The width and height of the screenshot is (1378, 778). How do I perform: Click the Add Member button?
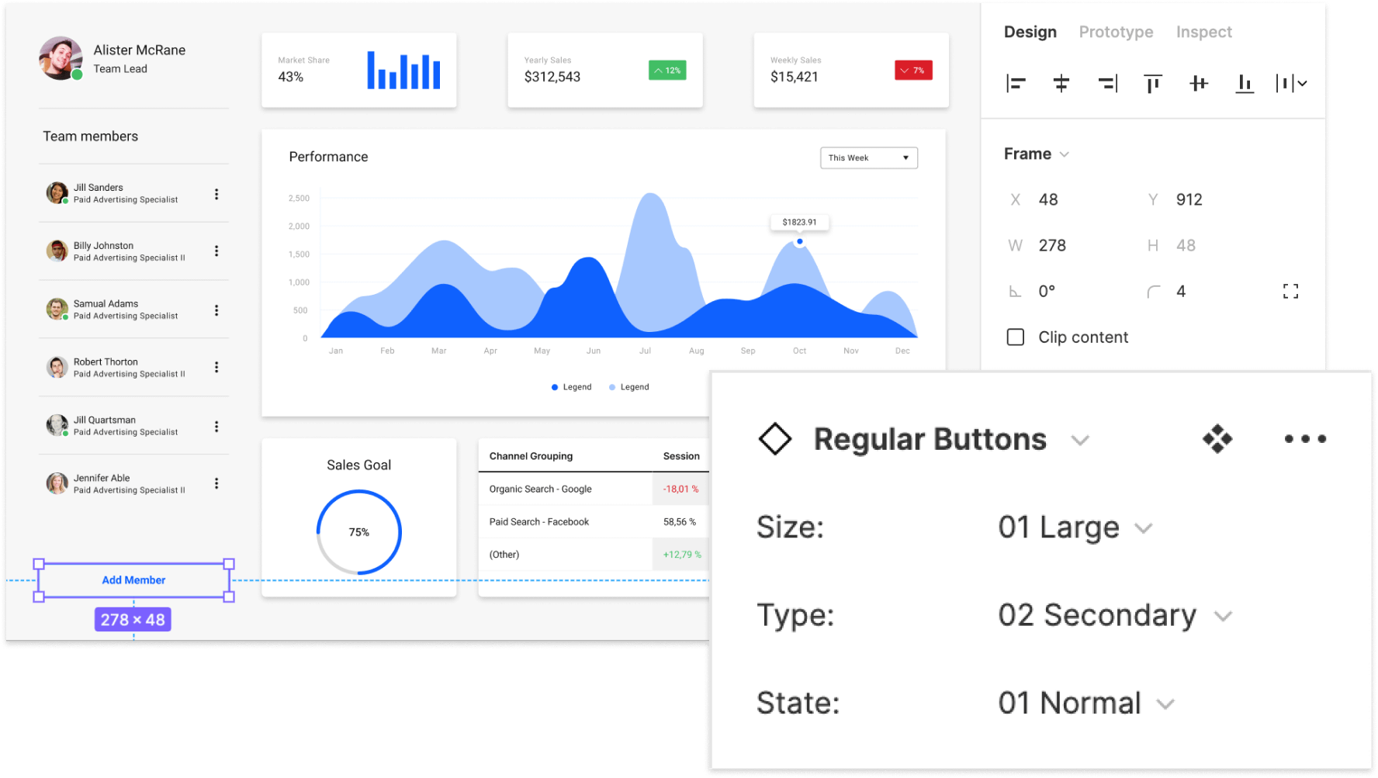click(x=133, y=580)
